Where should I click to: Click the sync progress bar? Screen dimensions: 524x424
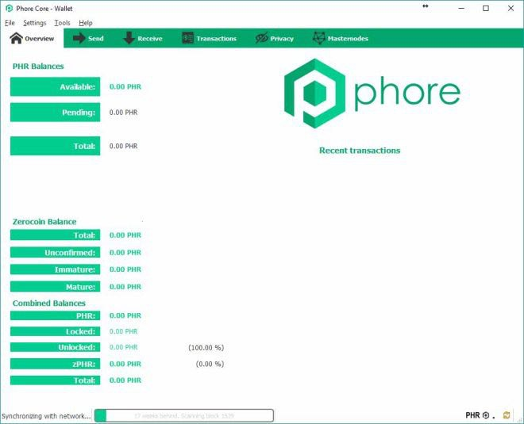[x=184, y=415]
